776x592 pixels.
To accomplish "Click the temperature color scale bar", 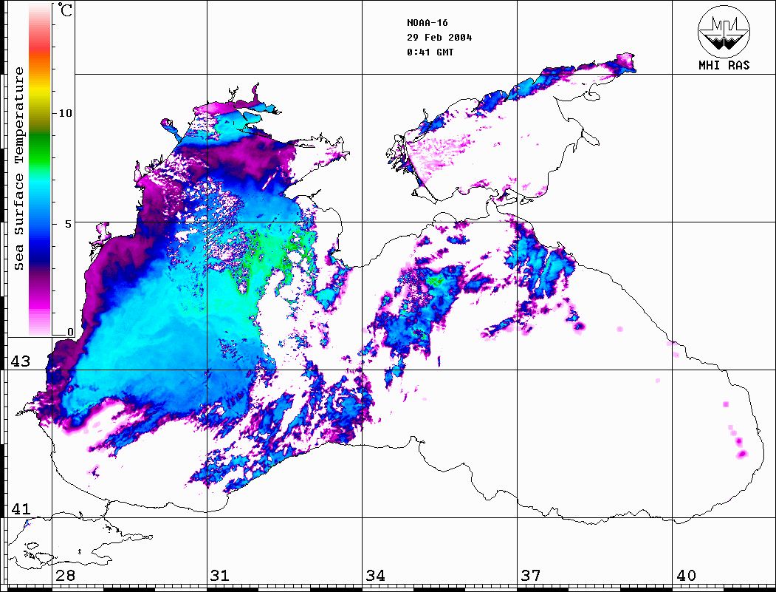I will coord(40,169).
